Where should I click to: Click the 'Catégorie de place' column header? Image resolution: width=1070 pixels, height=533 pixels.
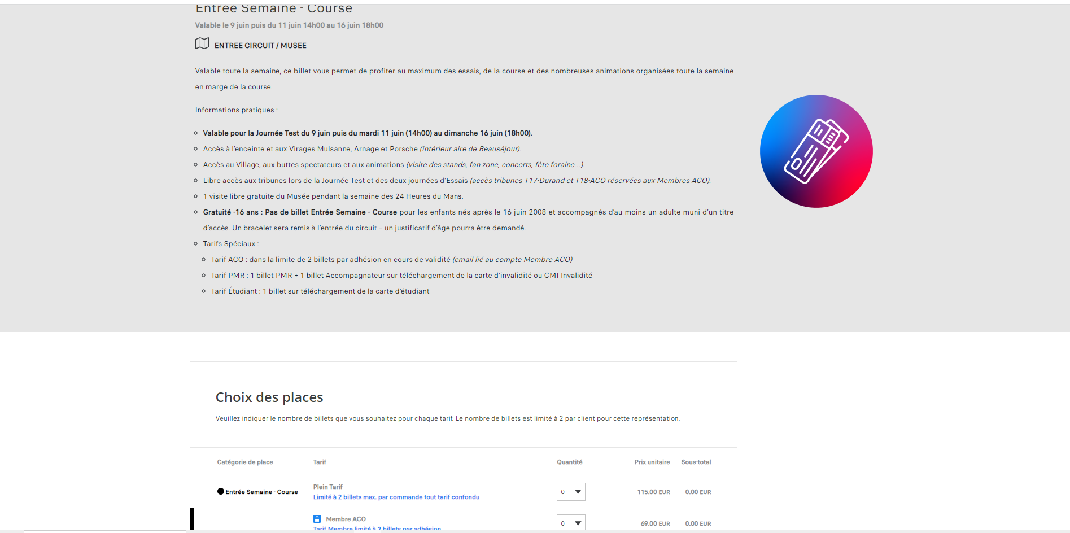tap(245, 462)
